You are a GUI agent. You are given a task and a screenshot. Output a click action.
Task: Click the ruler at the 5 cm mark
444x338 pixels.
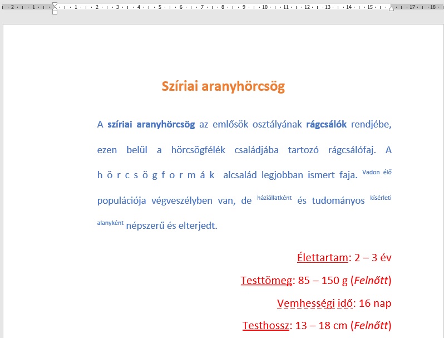pyautogui.click(x=160, y=8)
